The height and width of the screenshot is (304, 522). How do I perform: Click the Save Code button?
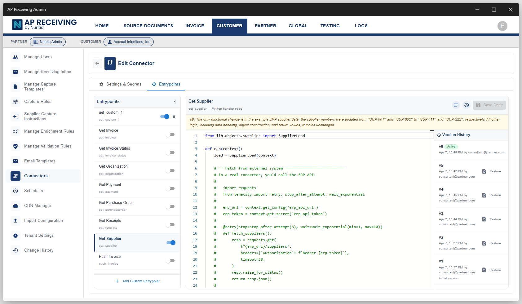(489, 105)
